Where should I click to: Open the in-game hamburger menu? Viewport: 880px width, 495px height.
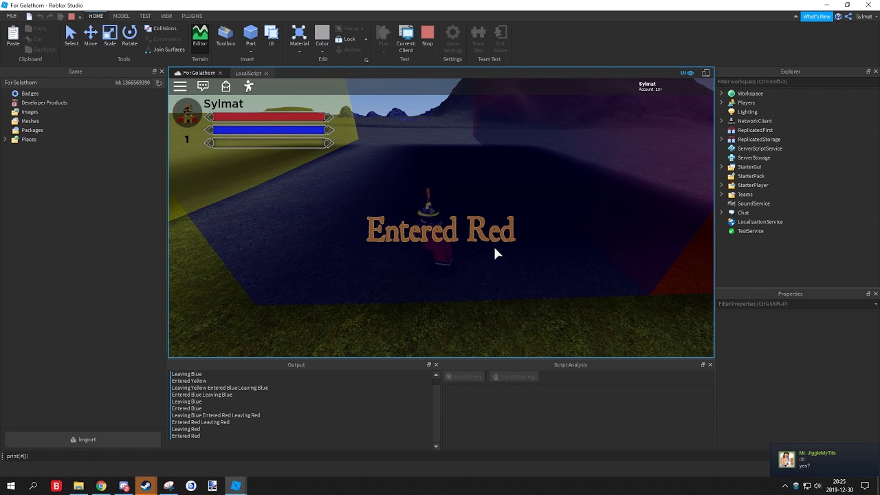[x=180, y=86]
